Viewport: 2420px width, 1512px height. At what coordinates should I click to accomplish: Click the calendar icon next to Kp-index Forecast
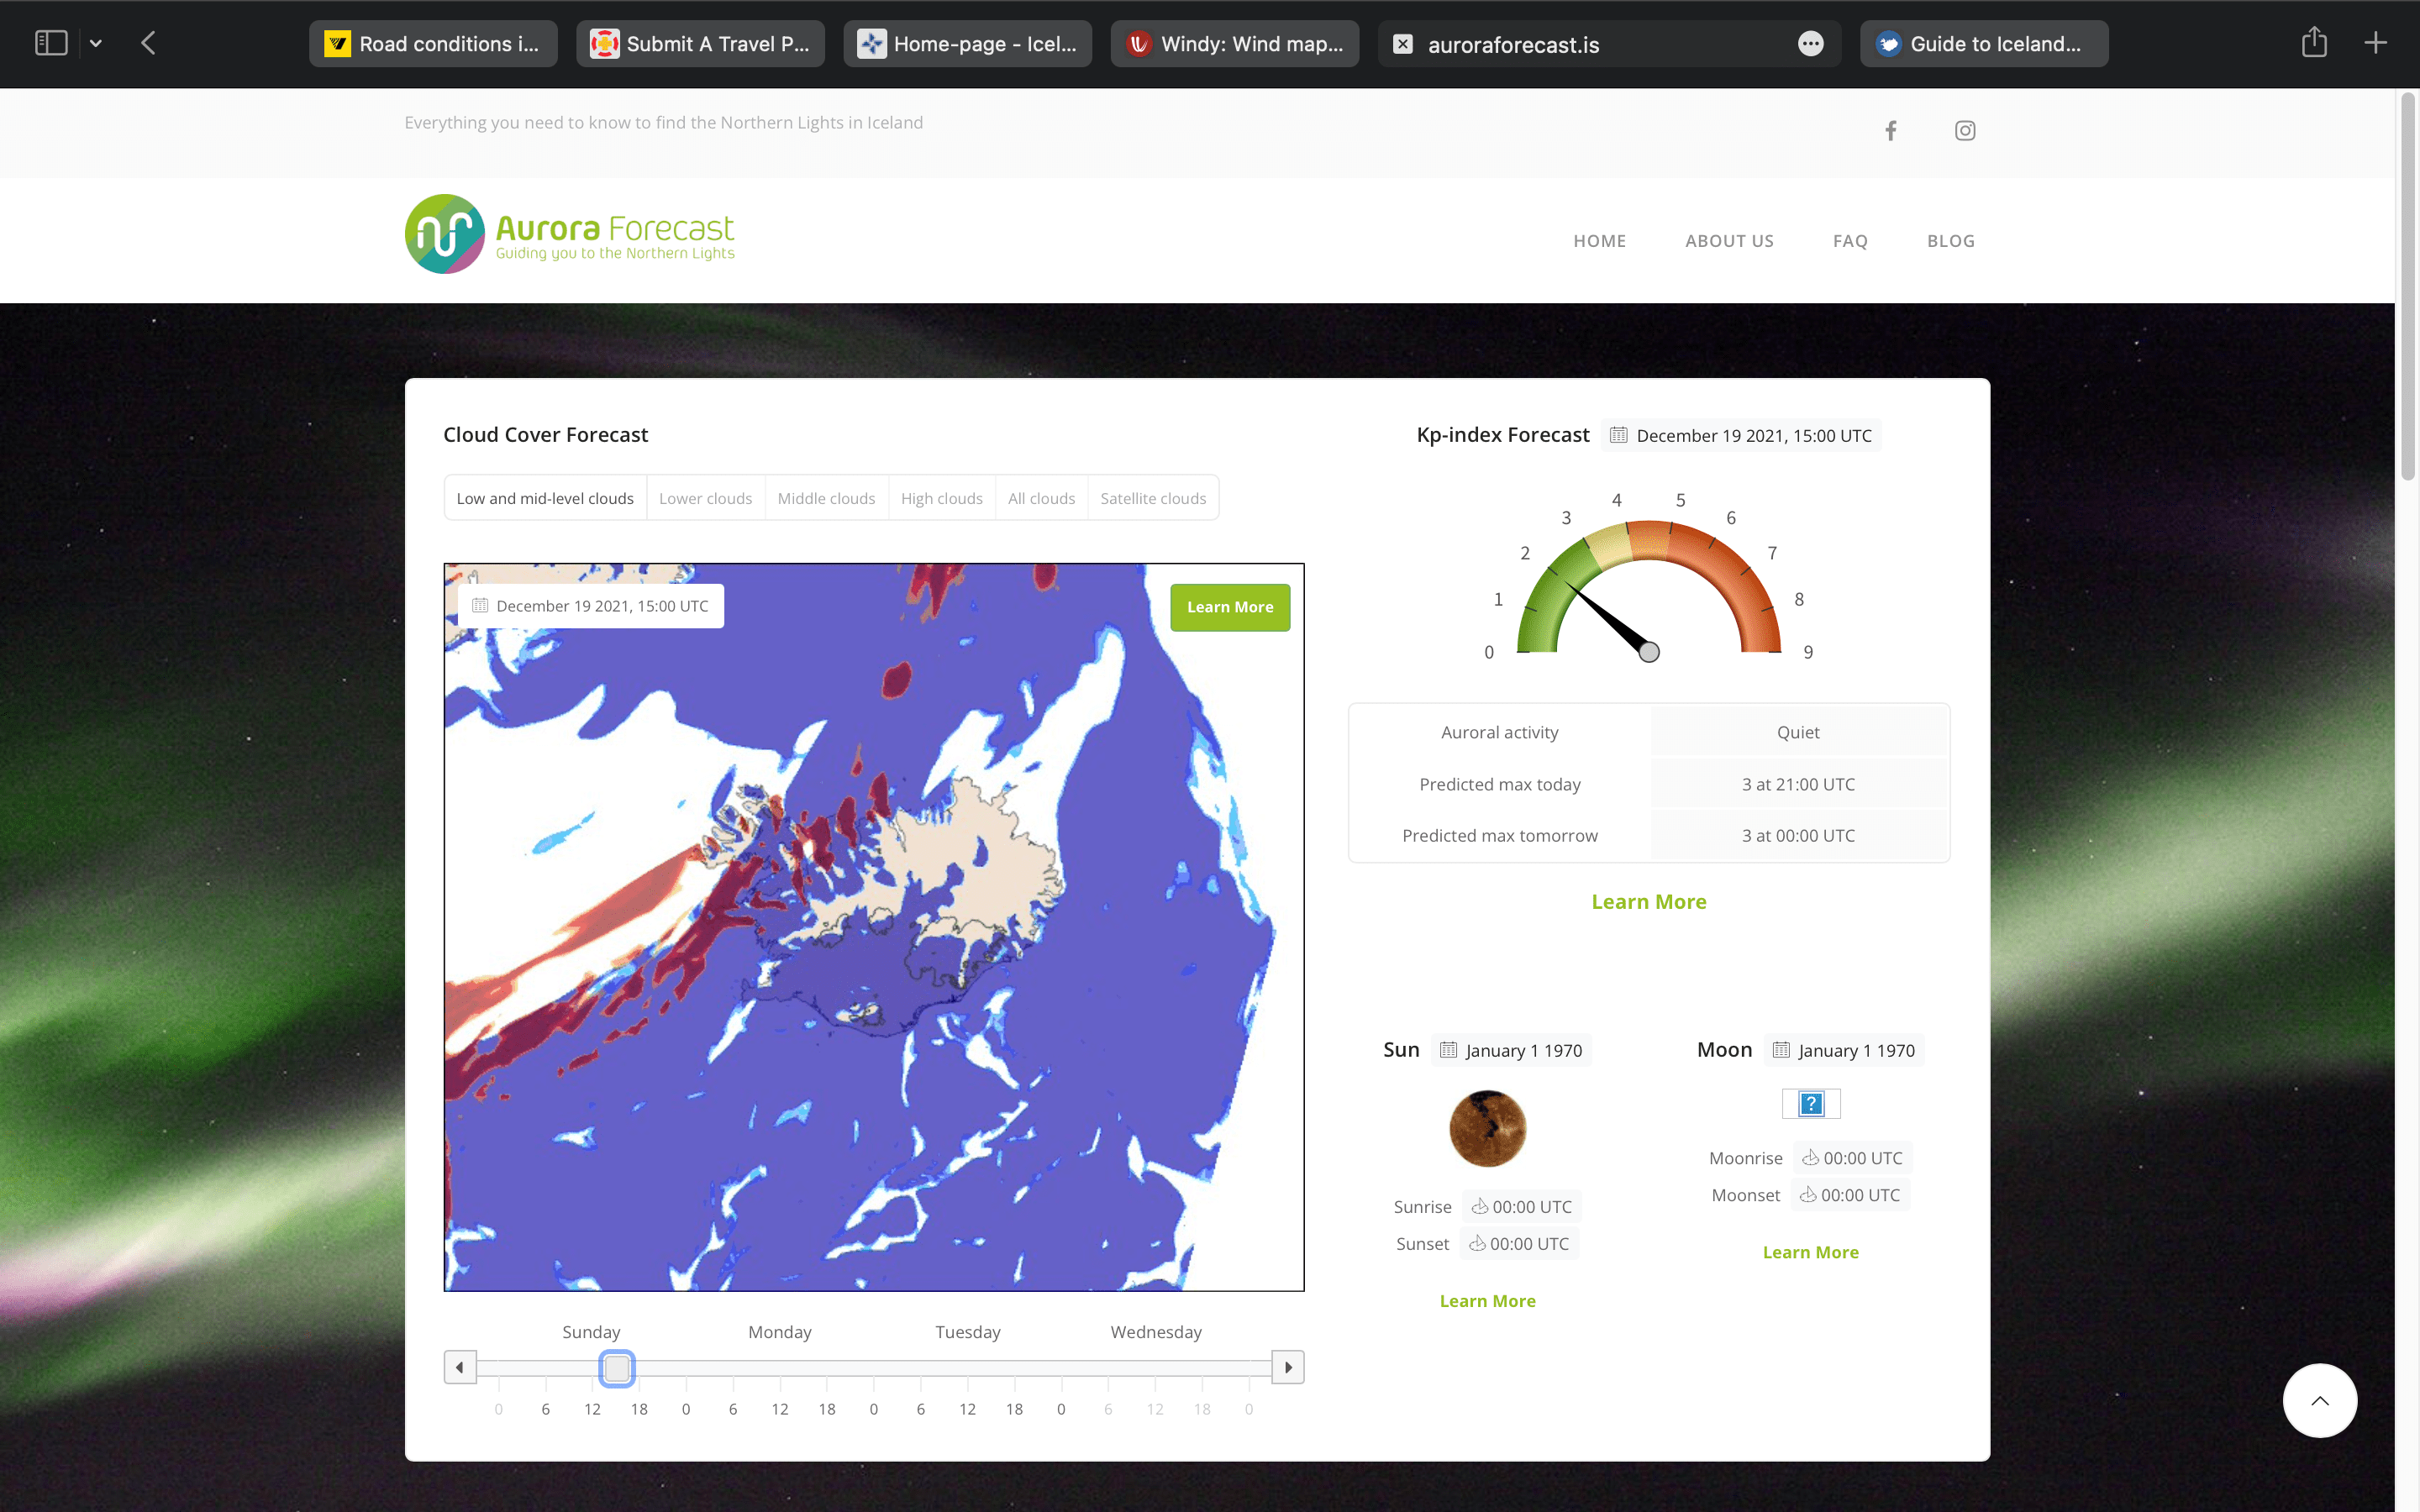[1618, 433]
